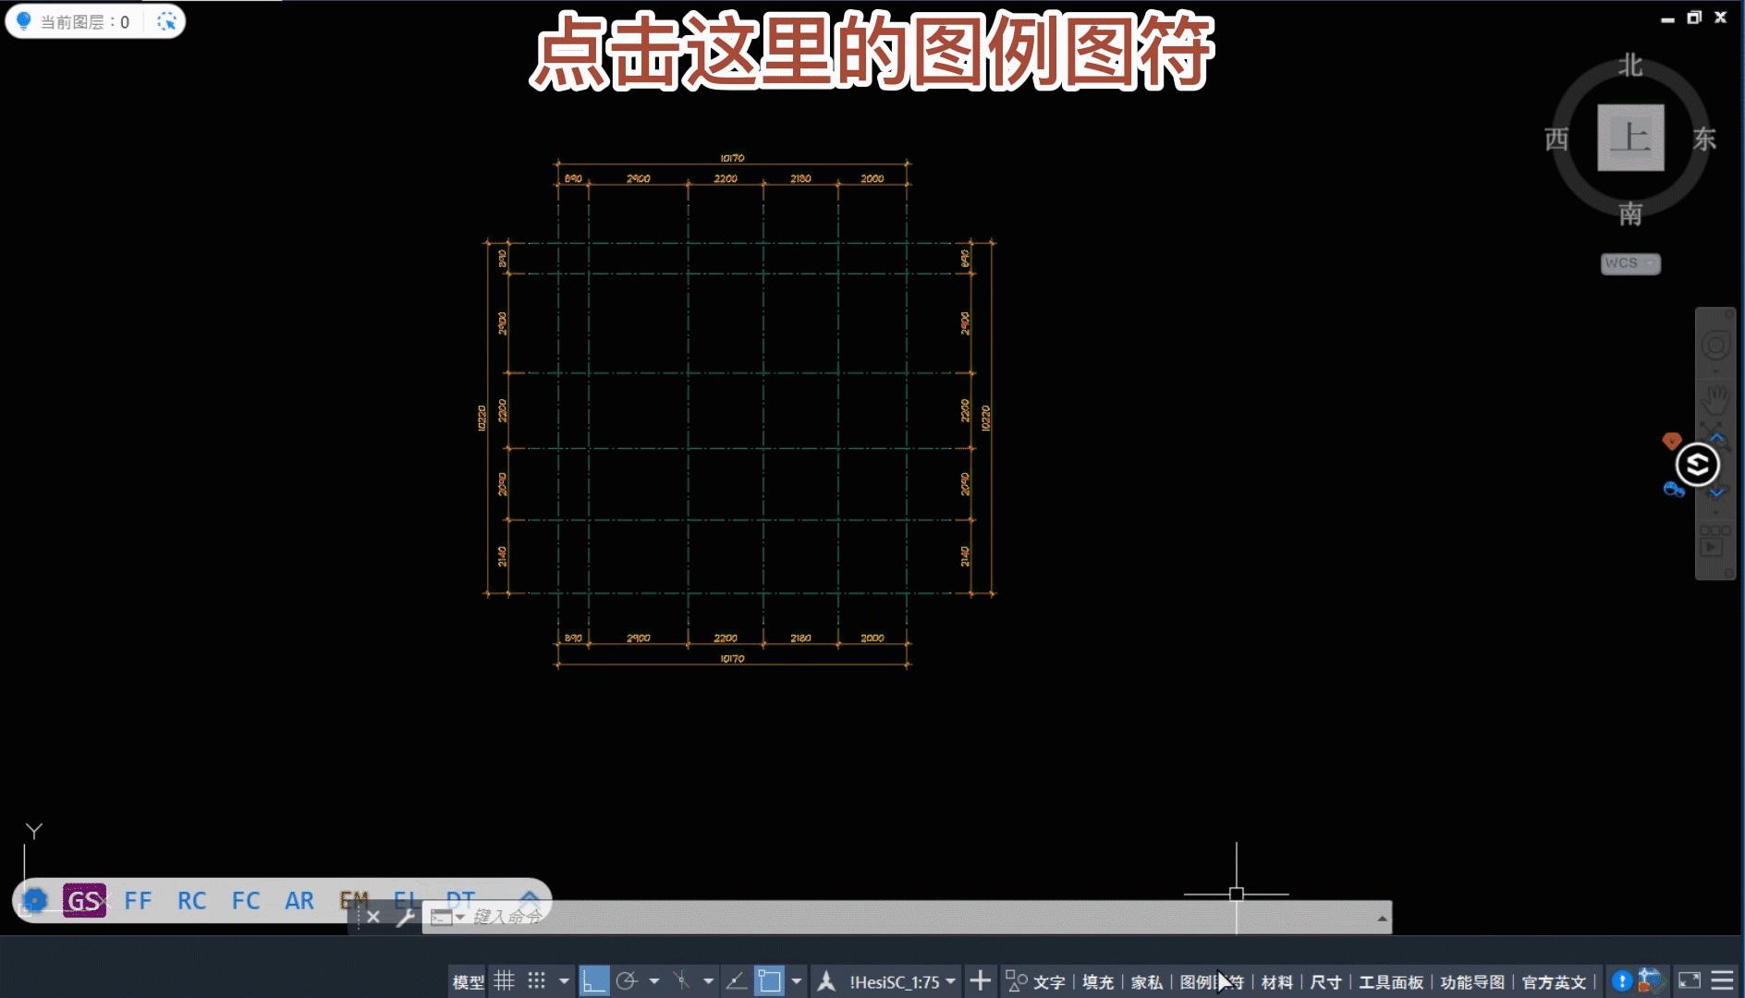This screenshot has width=1745, height=998.
Task: Switch to the 模型 tab
Action: click(467, 980)
